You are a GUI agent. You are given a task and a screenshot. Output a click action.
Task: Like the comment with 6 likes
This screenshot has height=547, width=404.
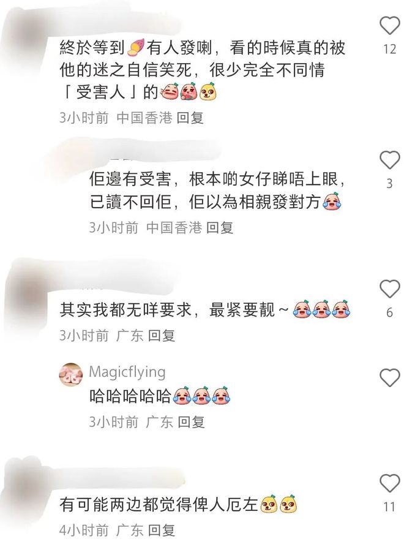pyautogui.click(x=389, y=289)
